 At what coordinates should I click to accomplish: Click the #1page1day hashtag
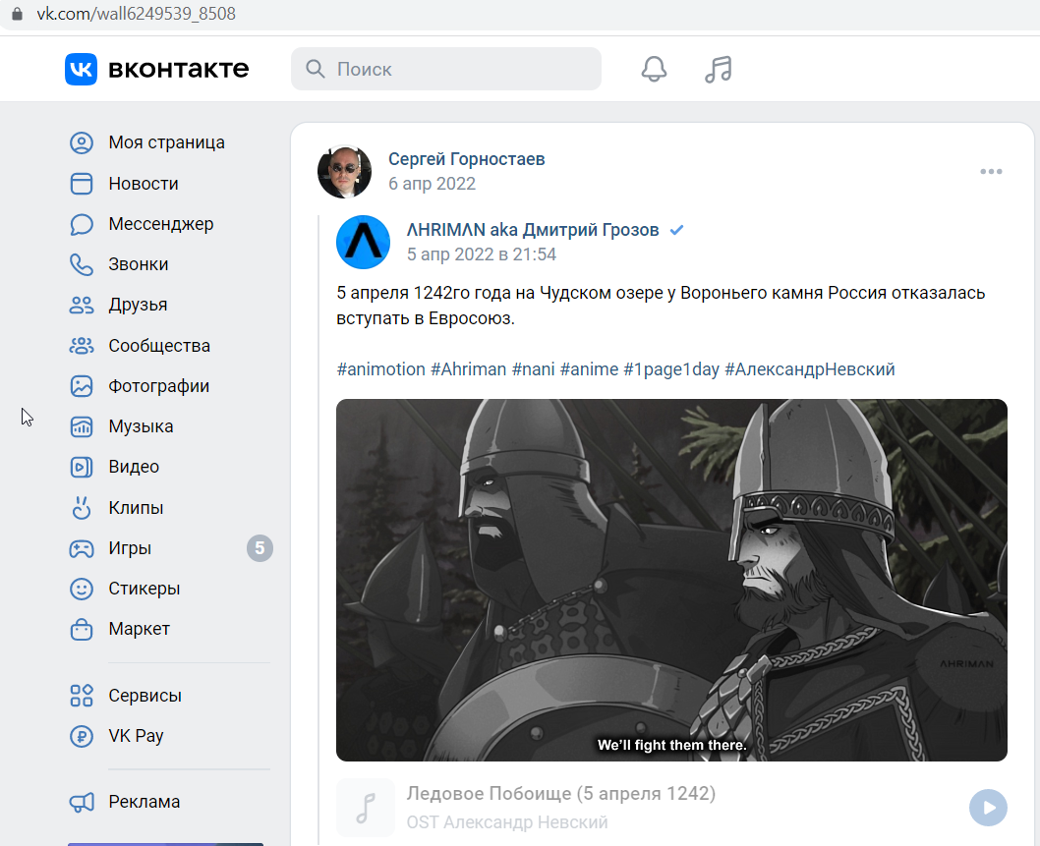671,369
